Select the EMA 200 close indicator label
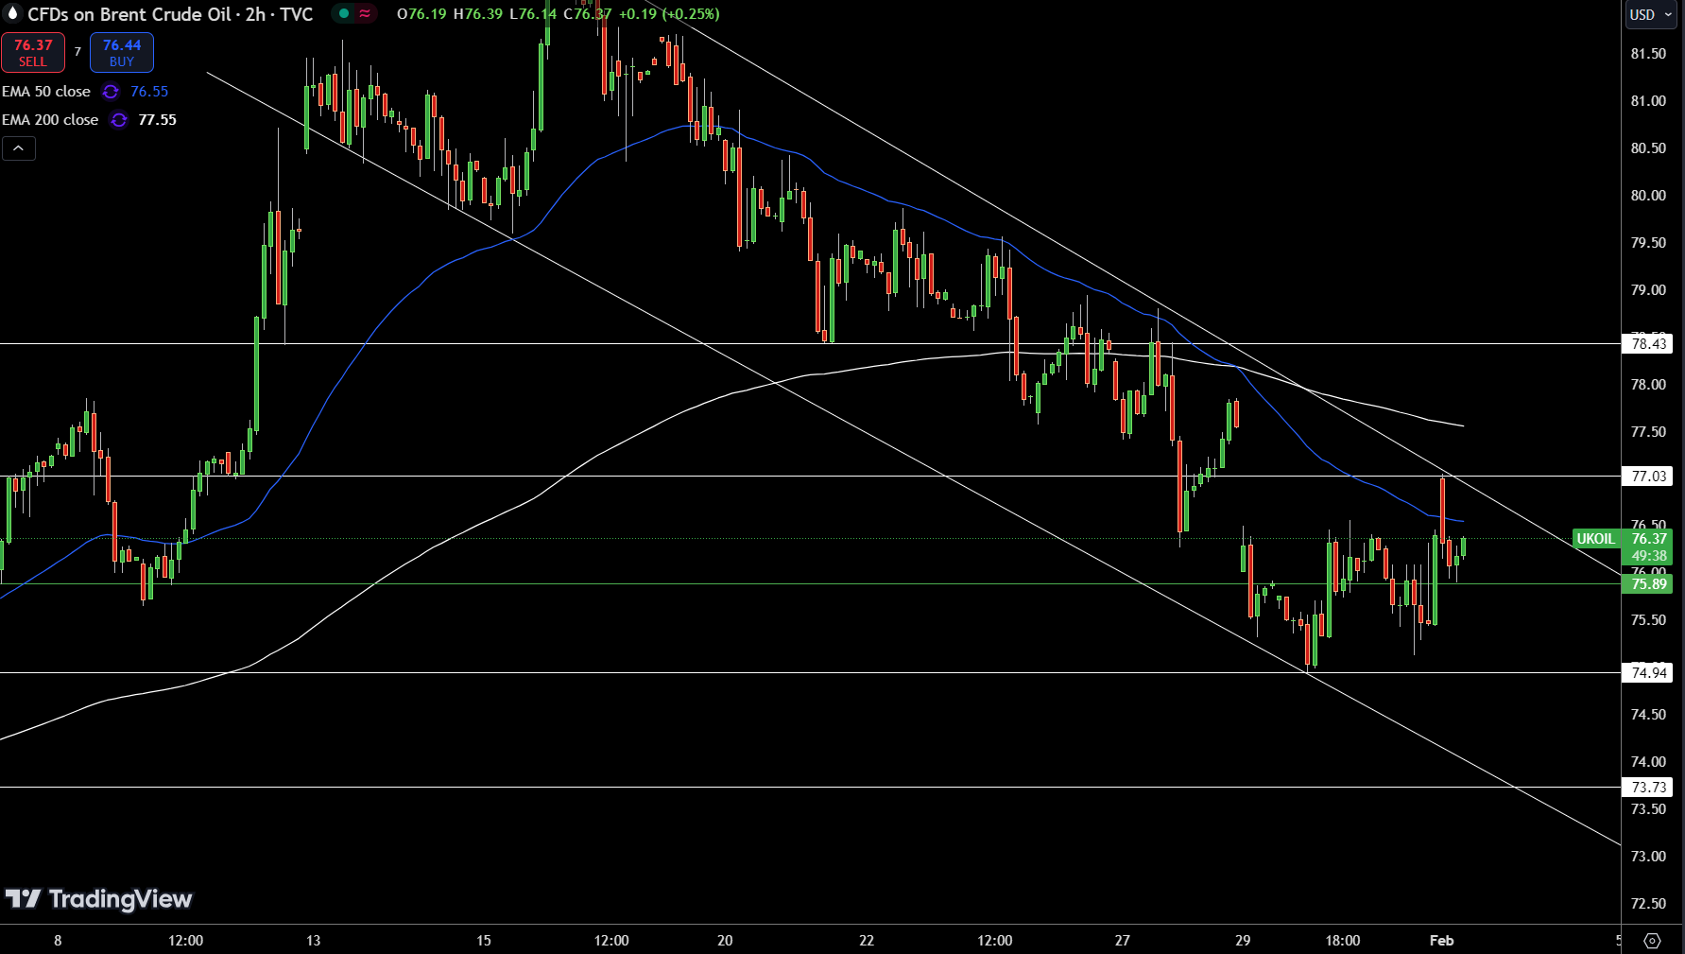The image size is (1685, 954). [x=50, y=120]
